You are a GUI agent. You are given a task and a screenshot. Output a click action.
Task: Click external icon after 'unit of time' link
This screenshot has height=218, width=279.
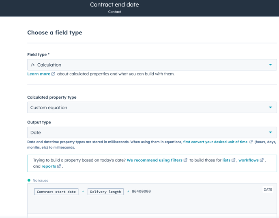coord(251,142)
